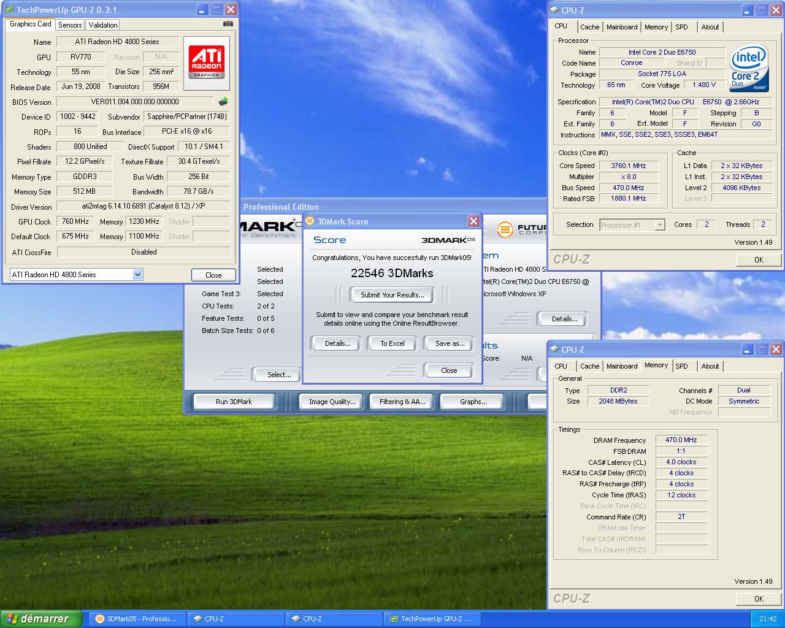Image resolution: width=785 pixels, height=628 pixels.
Task: Click Close in the GPU-Z window
Action: (x=213, y=275)
